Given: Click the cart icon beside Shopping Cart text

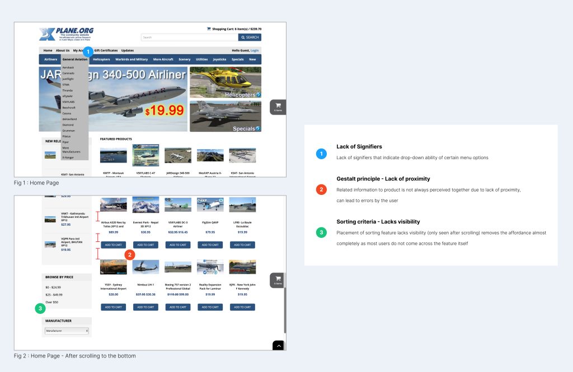Looking at the screenshot, I should [209, 29].
